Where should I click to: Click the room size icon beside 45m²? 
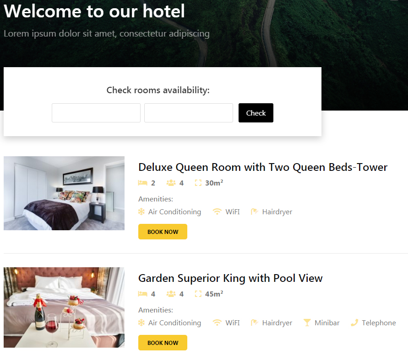pos(198,294)
